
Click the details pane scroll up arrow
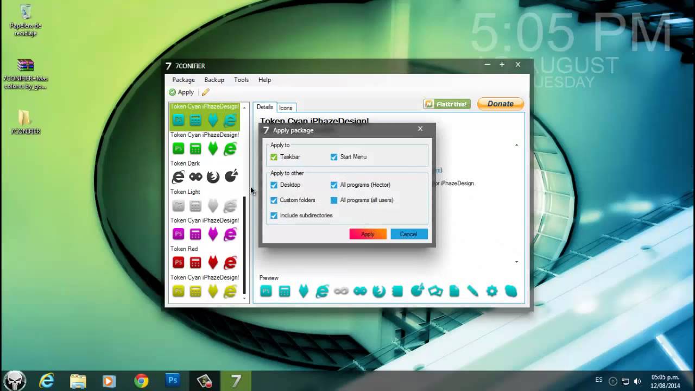(516, 145)
